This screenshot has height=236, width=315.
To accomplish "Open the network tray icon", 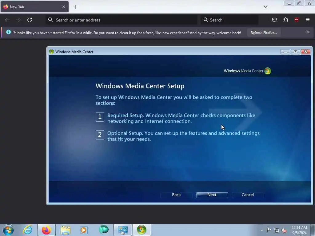I will pos(277,230).
